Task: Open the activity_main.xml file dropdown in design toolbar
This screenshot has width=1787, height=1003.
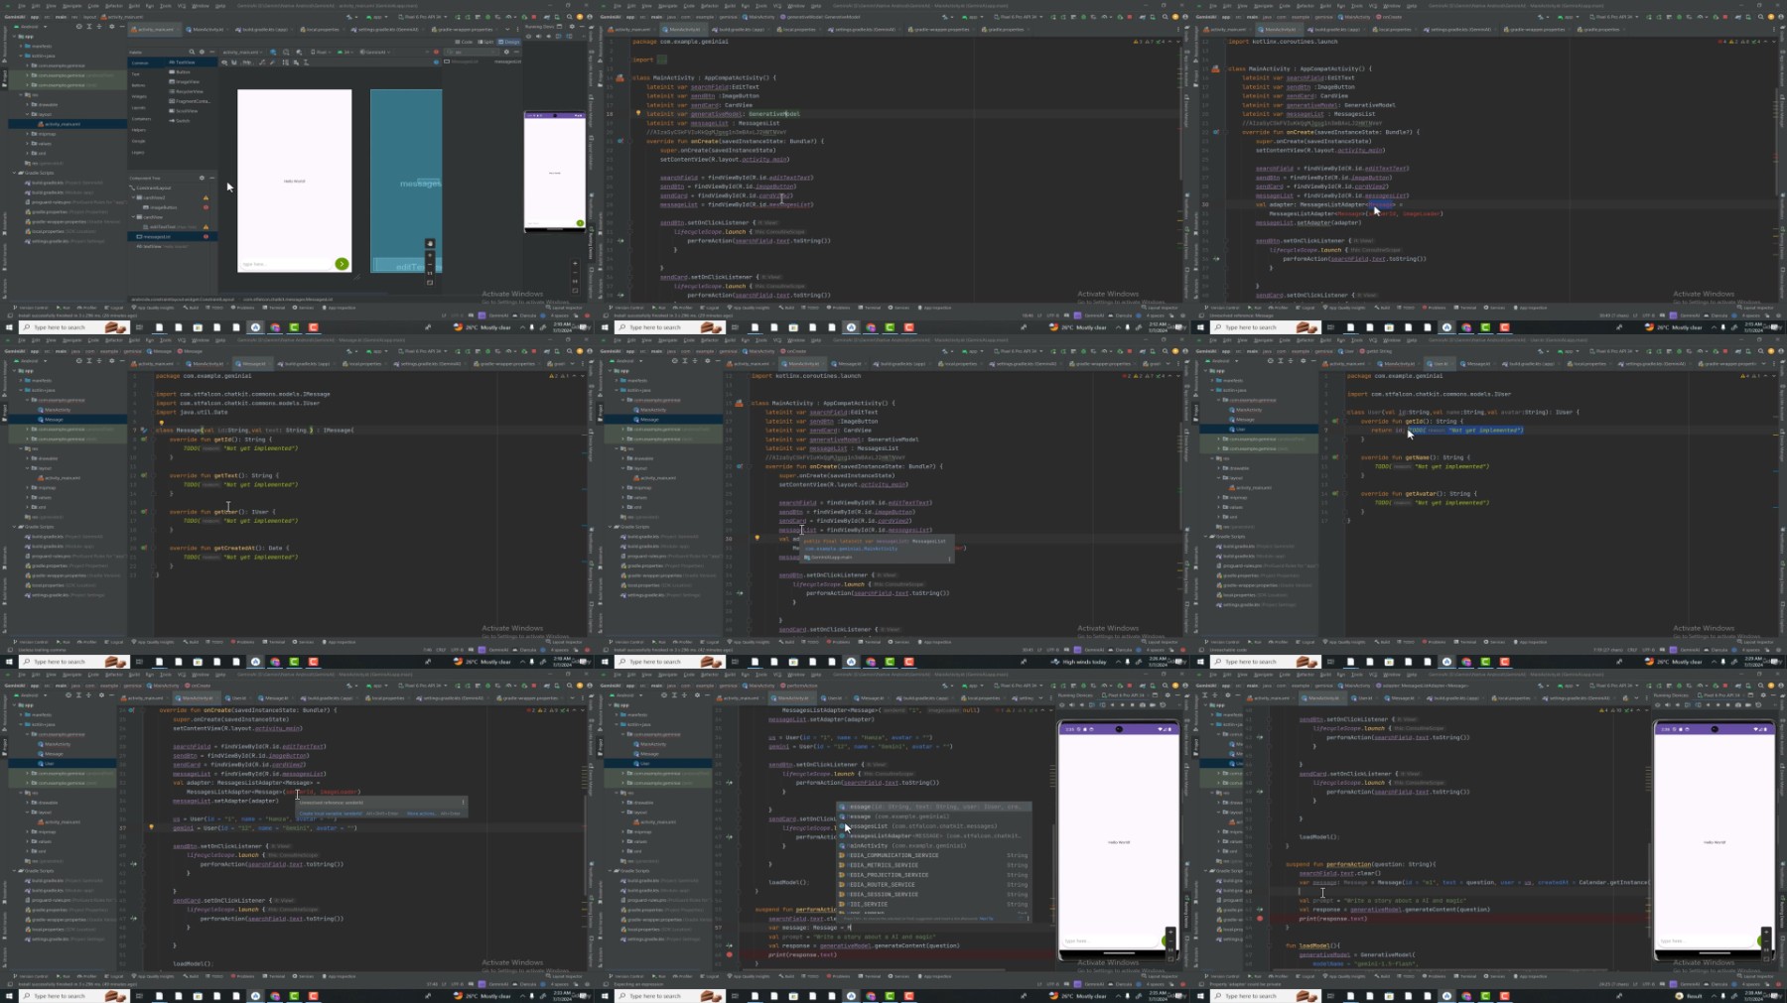Action: pos(242,53)
